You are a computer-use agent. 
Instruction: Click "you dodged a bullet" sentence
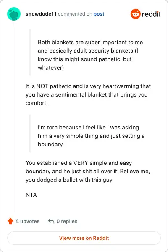69,180
